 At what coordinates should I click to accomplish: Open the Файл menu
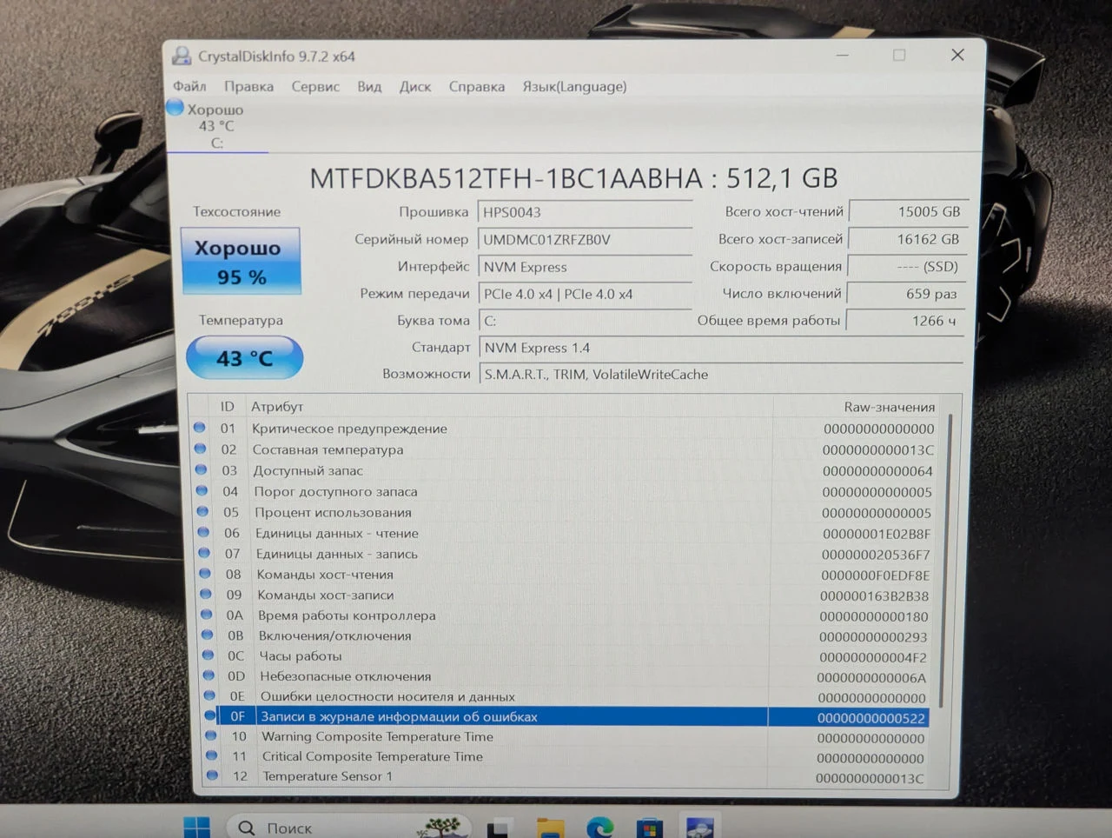click(x=189, y=86)
